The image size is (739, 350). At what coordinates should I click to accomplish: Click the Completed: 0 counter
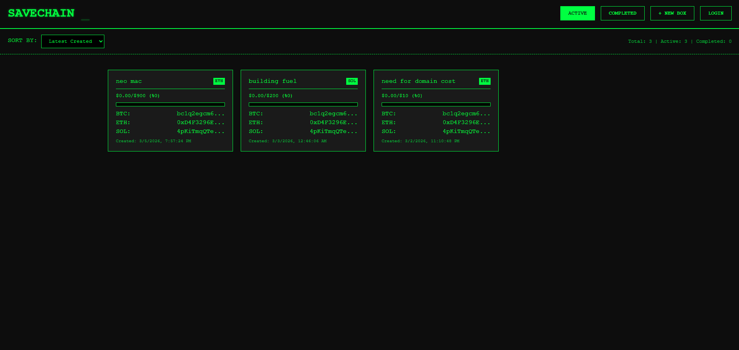pyautogui.click(x=714, y=41)
